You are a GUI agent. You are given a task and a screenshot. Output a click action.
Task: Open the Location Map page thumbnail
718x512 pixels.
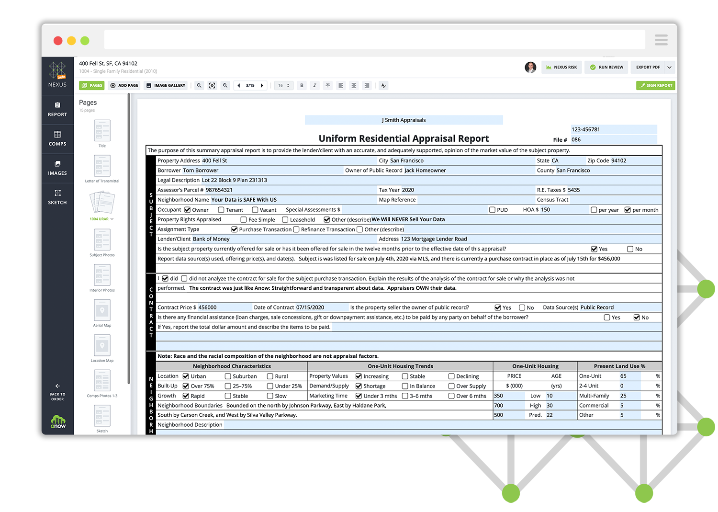click(102, 346)
